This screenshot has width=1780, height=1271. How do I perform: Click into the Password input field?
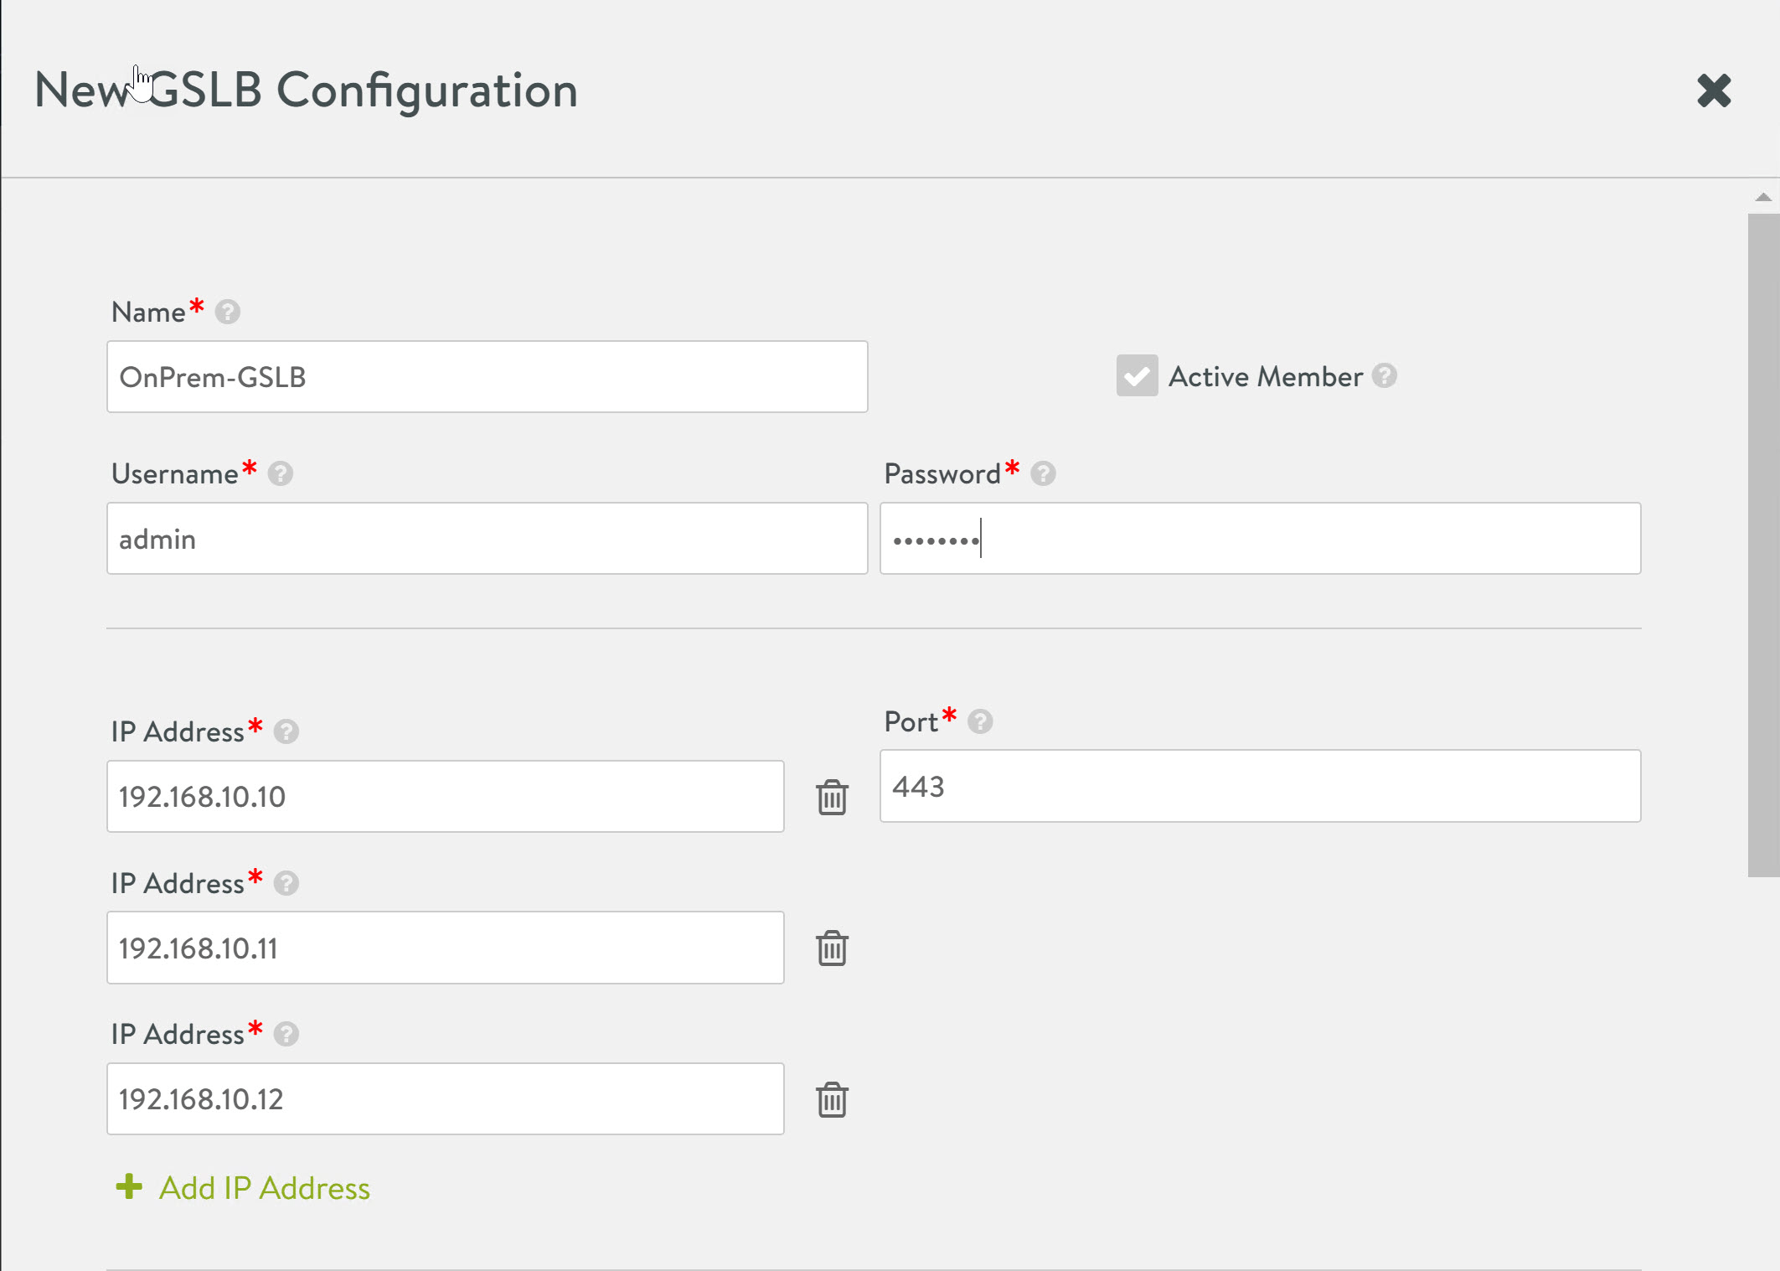click(1260, 539)
